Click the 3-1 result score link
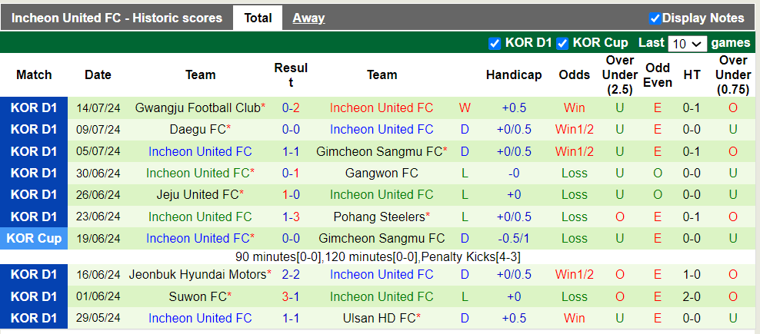760x334 pixels. [x=291, y=296]
